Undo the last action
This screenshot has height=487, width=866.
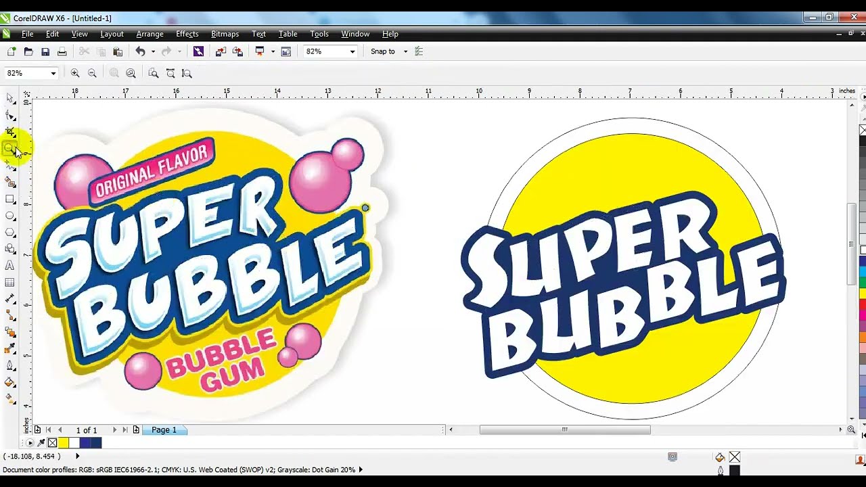(x=140, y=51)
